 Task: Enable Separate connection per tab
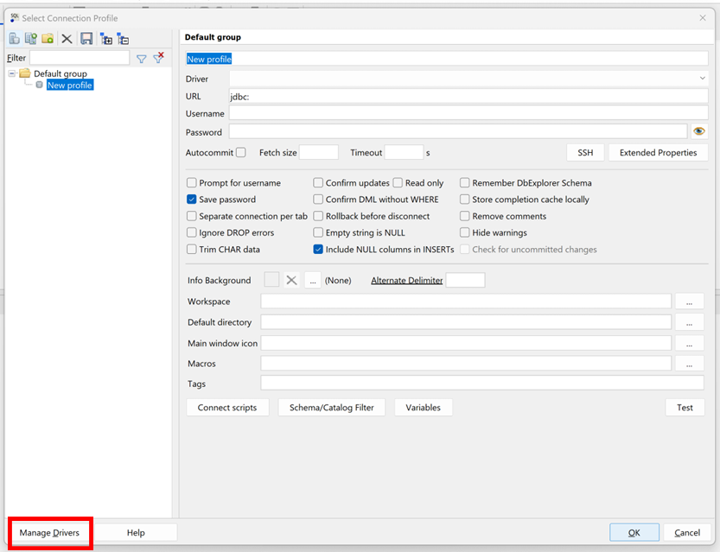tap(192, 216)
